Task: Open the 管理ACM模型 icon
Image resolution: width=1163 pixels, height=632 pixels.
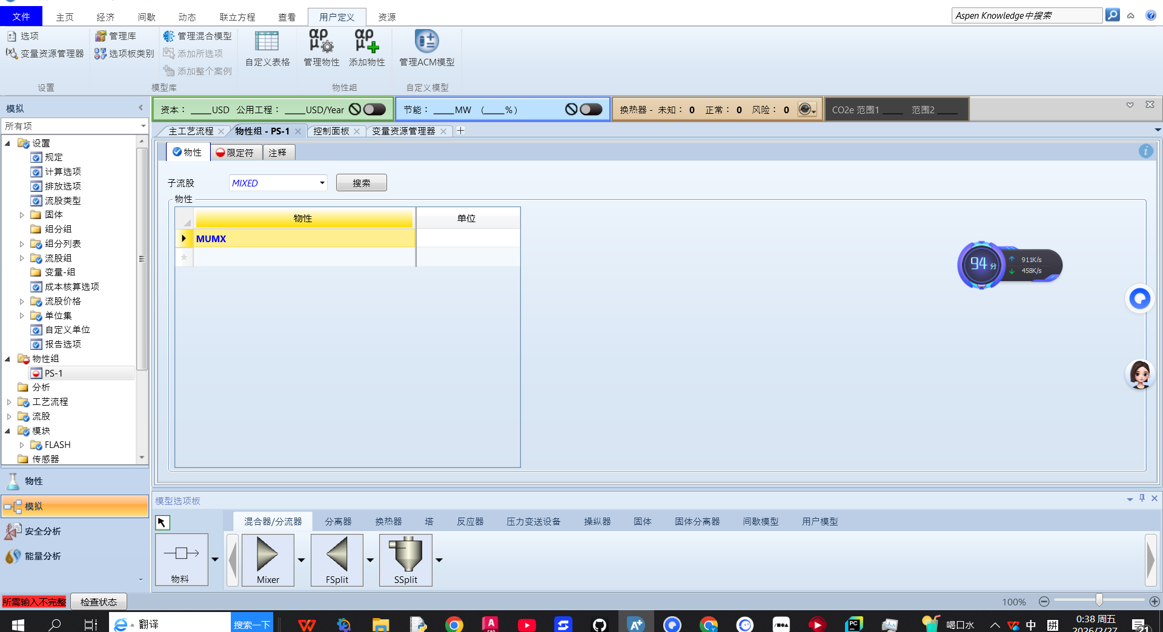Action: pyautogui.click(x=426, y=42)
